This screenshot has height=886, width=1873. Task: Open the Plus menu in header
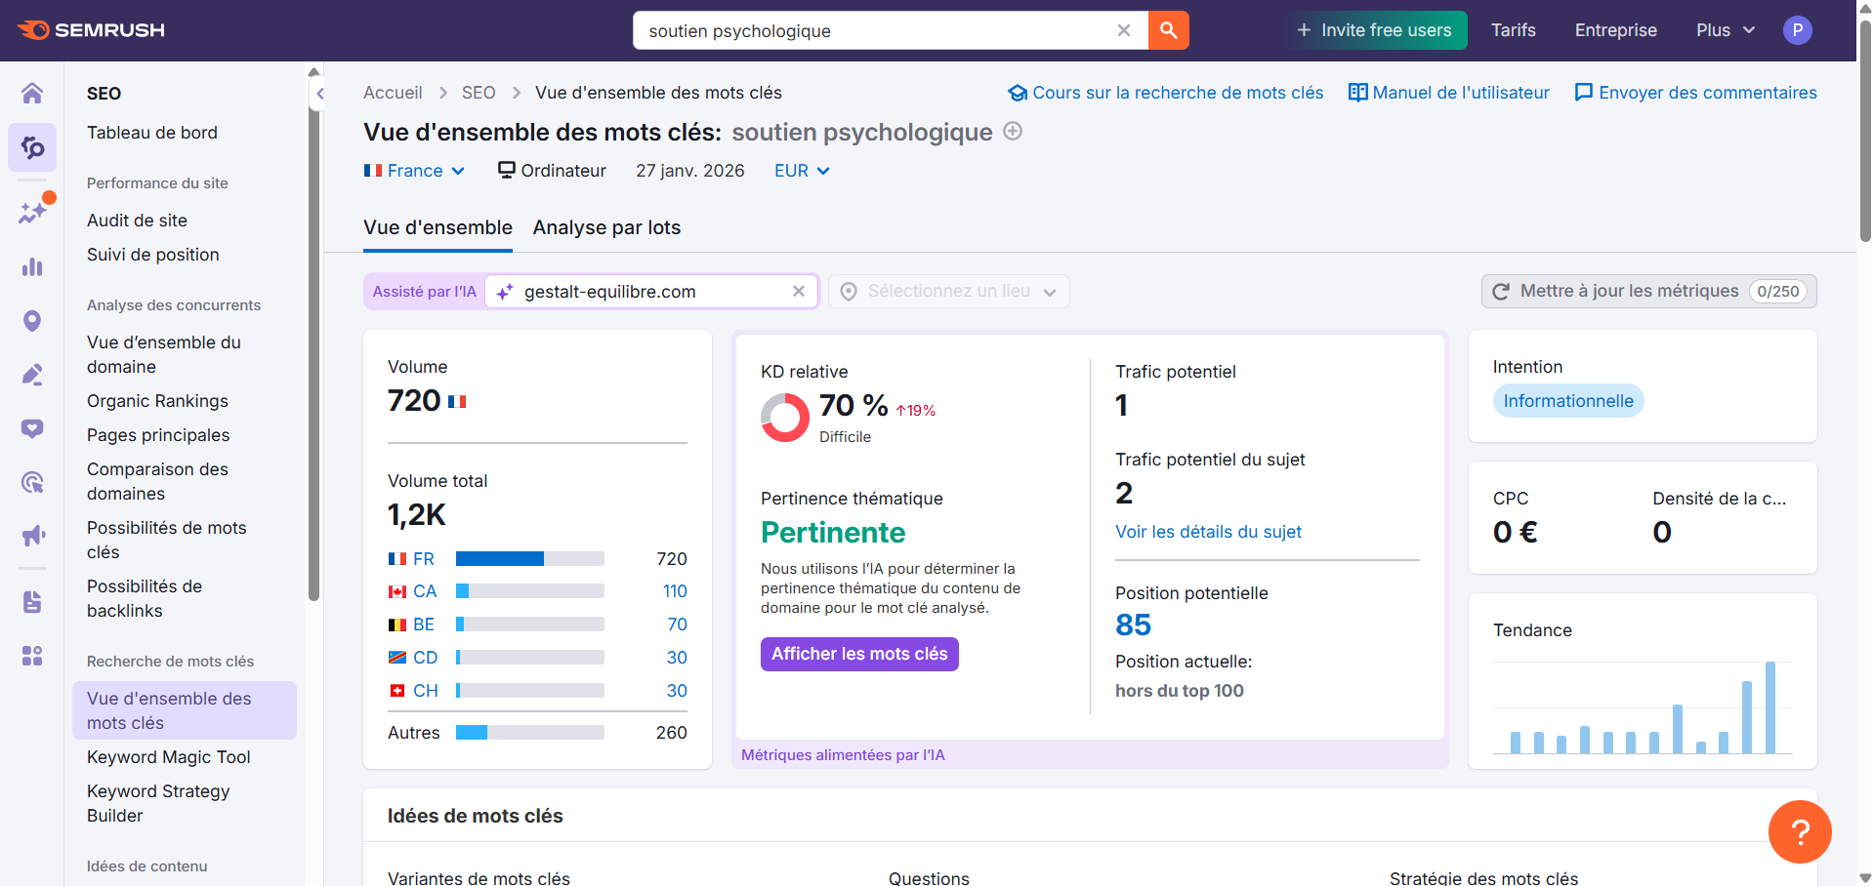tap(1725, 30)
